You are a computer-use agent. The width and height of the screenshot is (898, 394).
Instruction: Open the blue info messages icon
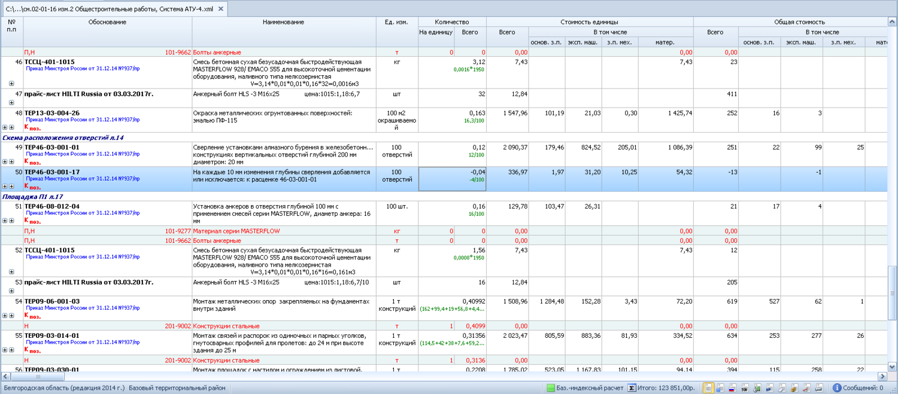coord(837,388)
